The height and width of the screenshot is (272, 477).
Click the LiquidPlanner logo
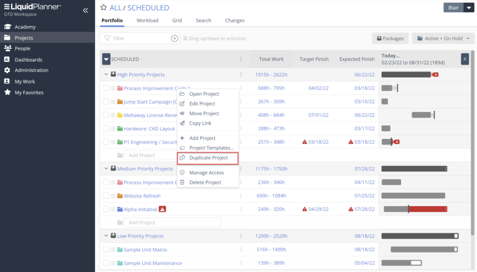(33, 7)
